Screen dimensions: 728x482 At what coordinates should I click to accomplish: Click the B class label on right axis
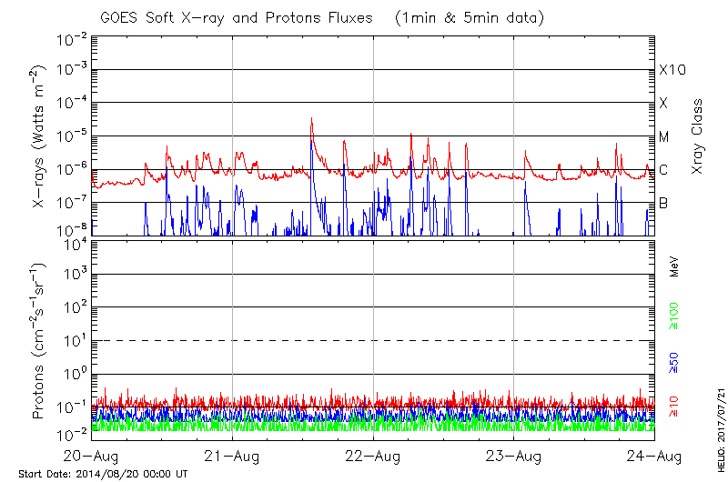(663, 203)
